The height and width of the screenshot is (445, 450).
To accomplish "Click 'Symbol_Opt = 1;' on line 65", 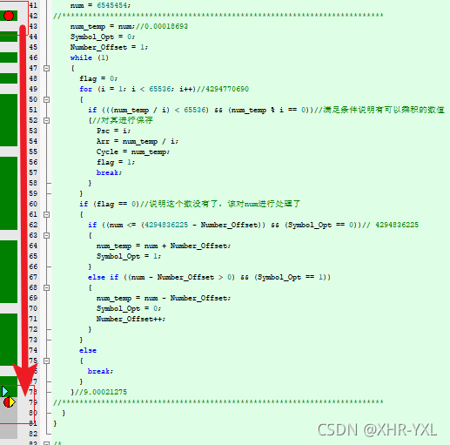I will (129, 256).
